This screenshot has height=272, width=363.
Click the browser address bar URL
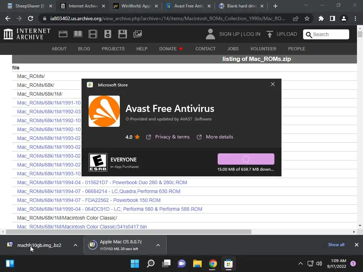(168, 18)
